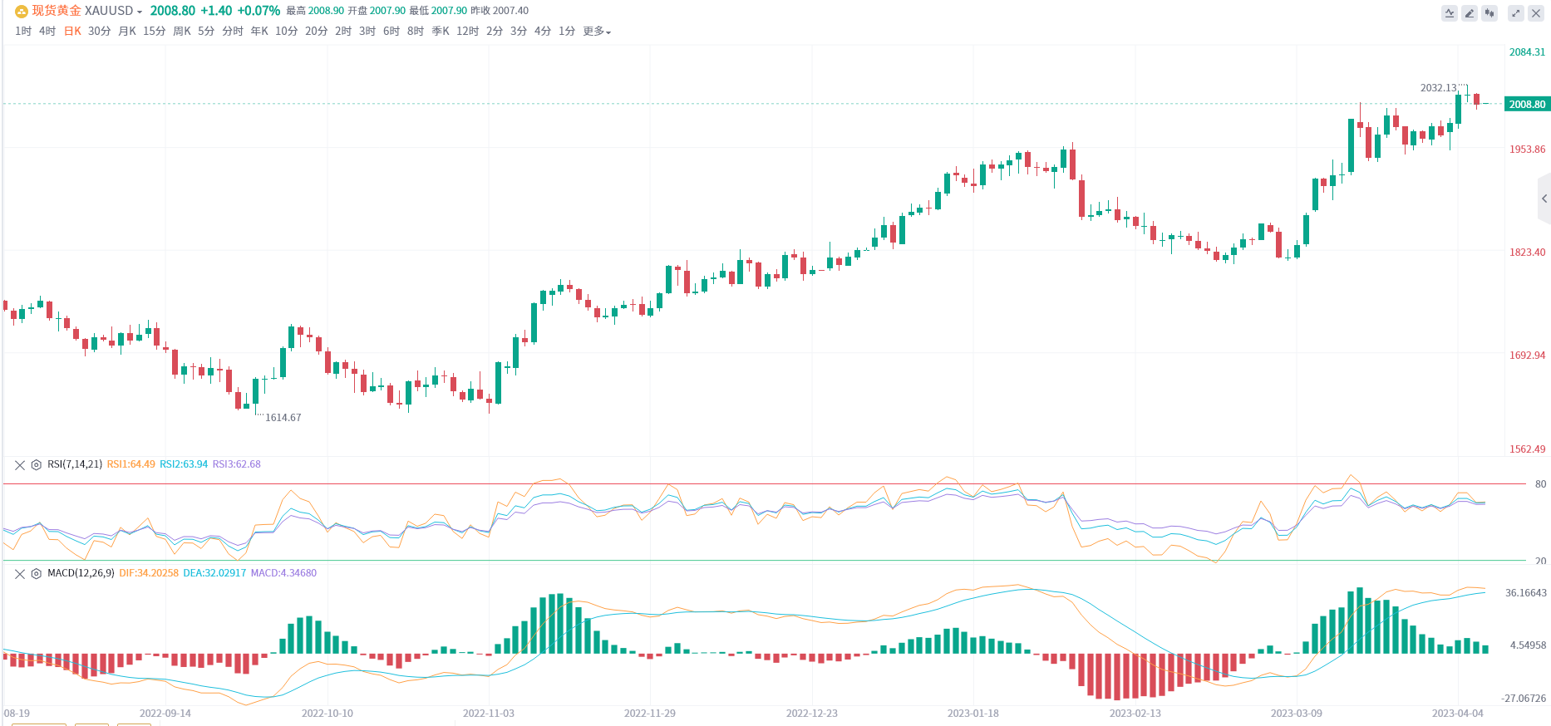Open RSI indicator settings gear
The height and width of the screenshot is (726, 1551).
tap(37, 465)
